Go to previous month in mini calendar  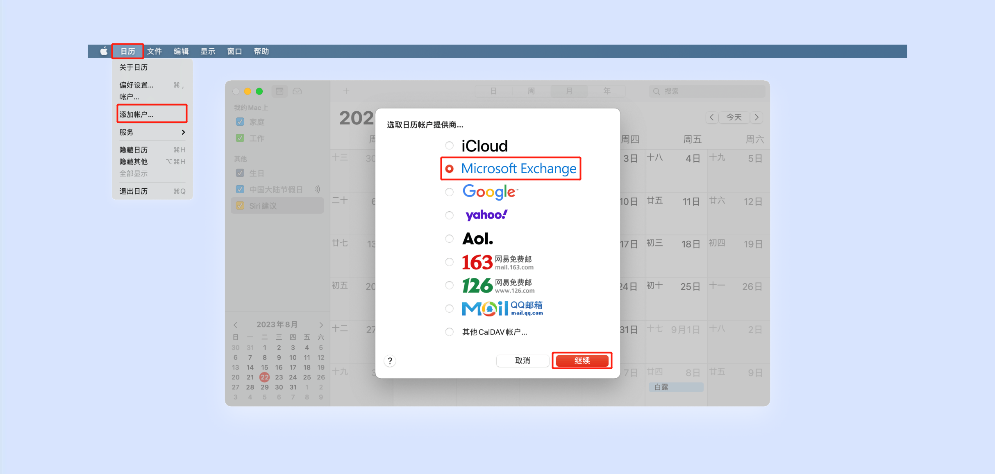pos(235,325)
